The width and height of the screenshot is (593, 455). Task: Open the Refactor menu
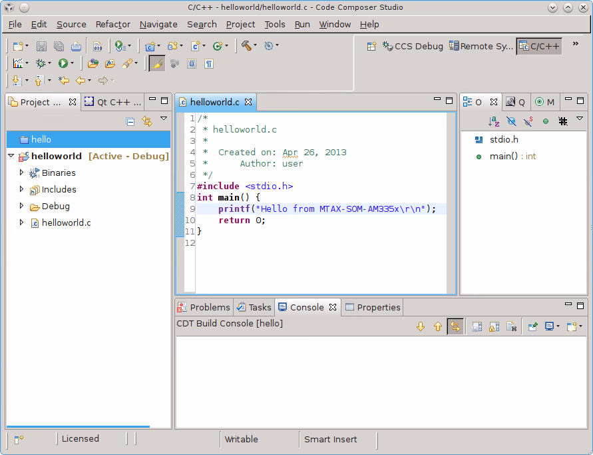(x=112, y=25)
